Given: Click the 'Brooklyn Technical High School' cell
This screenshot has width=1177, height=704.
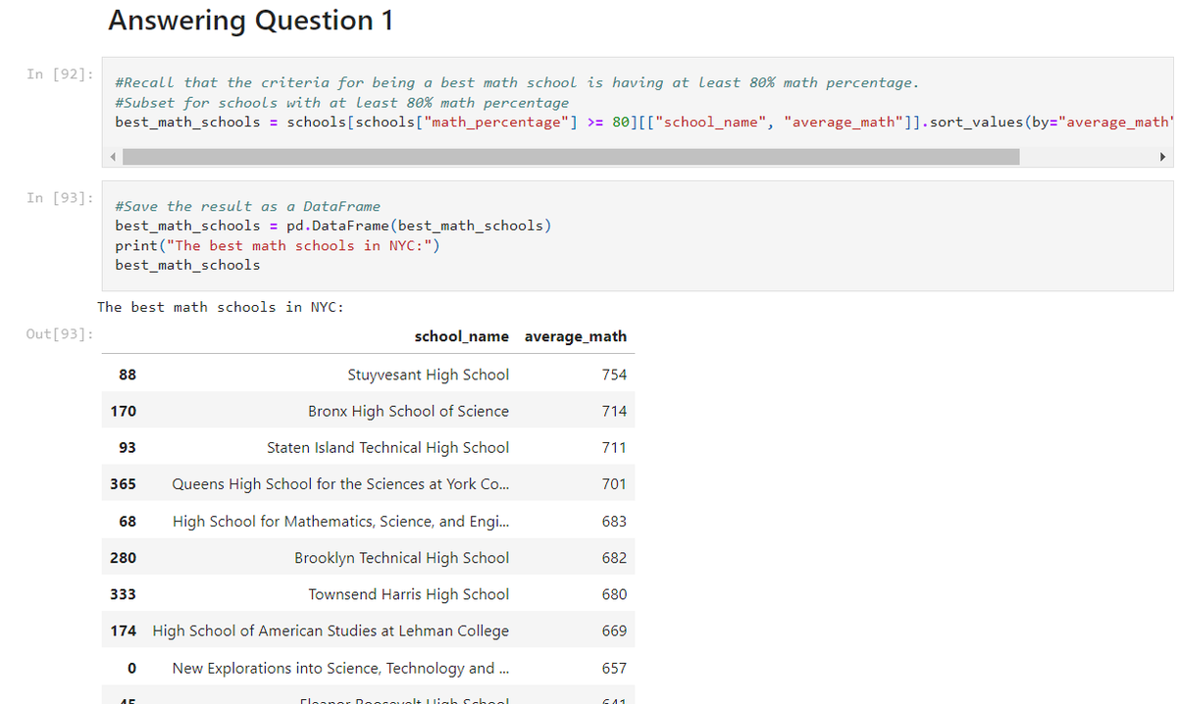Looking at the screenshot, I should point(402,558).
